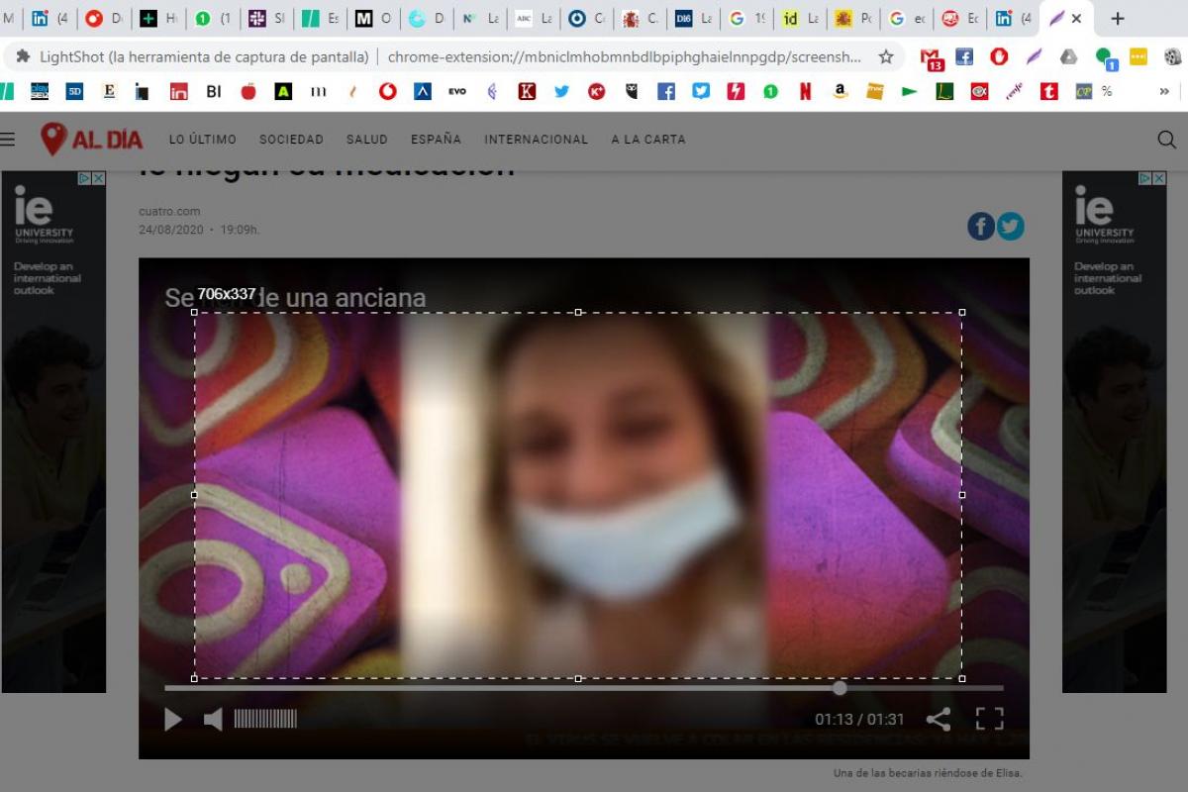Image resolution: width=1188 pixels, height=792 pixels.
Task: Click the AL DÍA logo
Action: (91, 140)
